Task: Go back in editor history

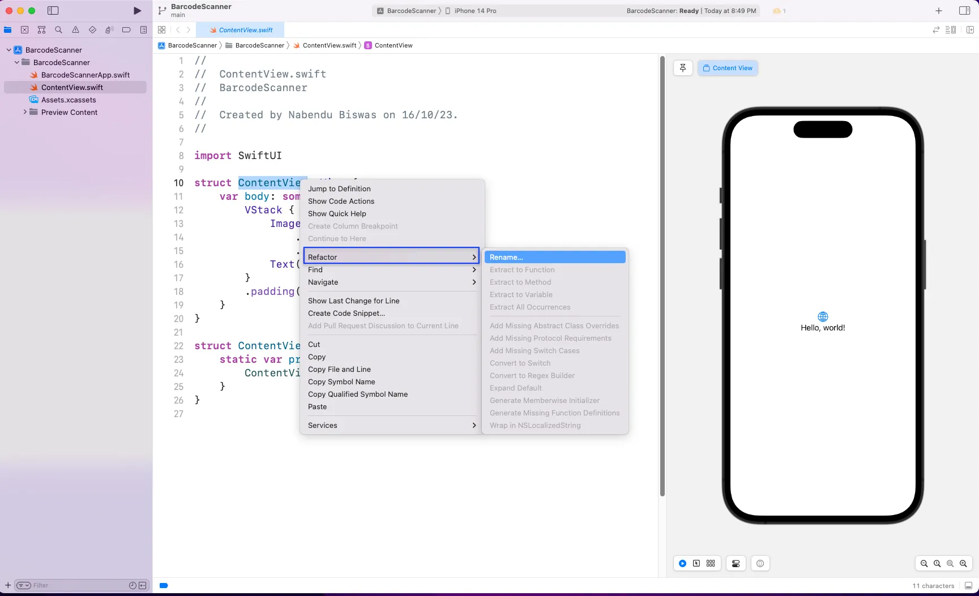Action: 178,30
